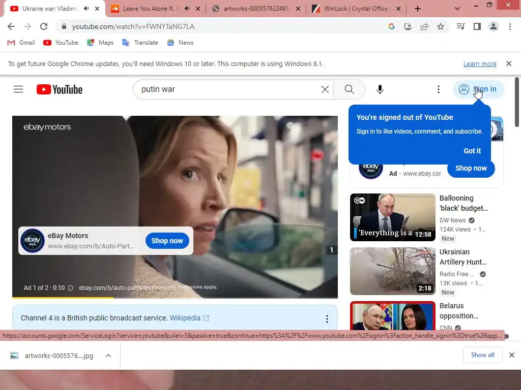Click the Google icon in address bar
The height and width of the screenshot is (390, 521).
[x=392, y=26]
